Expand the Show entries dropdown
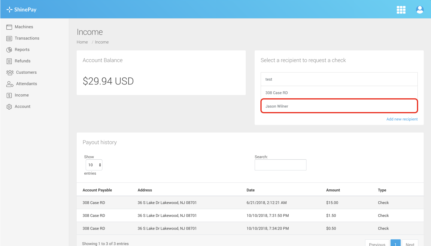This screenshot has height=246, width=431. coord(94,165)
